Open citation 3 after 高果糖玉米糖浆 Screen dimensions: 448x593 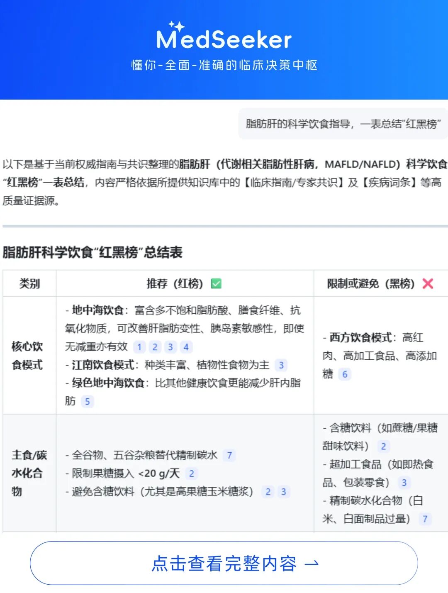[284, 492]
